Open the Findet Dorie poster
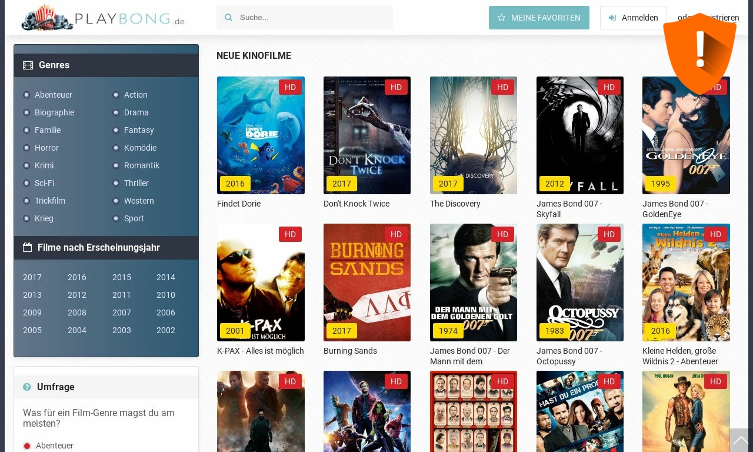This screenshot has width=753, height=452. coord(261,135)
